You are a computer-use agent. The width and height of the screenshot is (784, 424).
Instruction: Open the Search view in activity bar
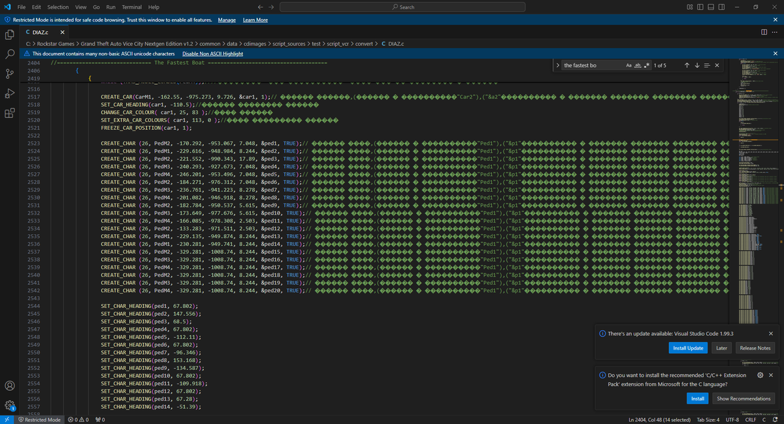10,53
